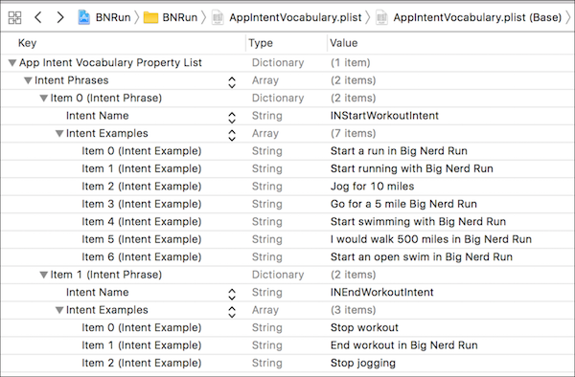The width and height of the screenshot is (575, 377).
Task: Click Item 2 key of Stop jogging row
Action: click(x=141, y=363)
